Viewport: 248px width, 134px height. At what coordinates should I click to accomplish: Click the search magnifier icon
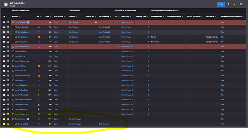tap(229, 4)
